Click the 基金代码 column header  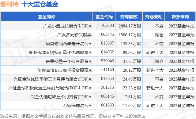click(x=104, y=17)
